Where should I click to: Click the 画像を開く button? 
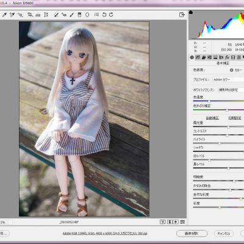click(192, 234)
